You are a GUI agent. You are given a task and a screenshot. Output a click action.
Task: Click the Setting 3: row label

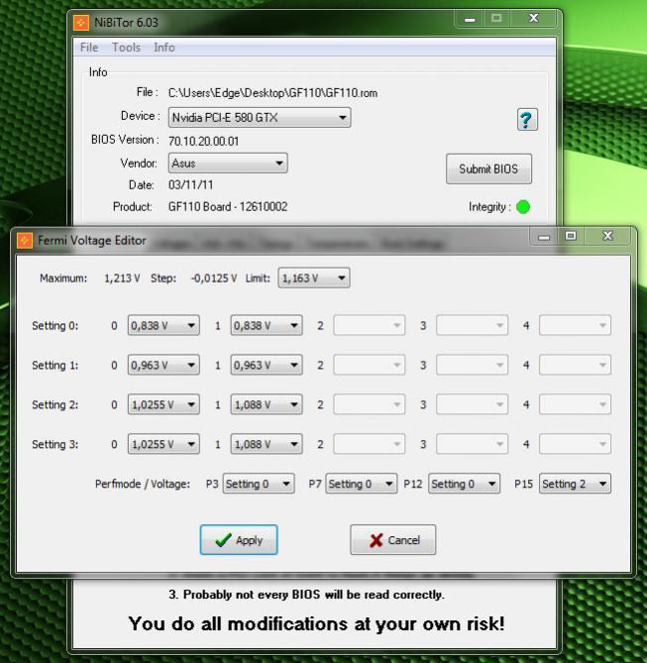54,444
